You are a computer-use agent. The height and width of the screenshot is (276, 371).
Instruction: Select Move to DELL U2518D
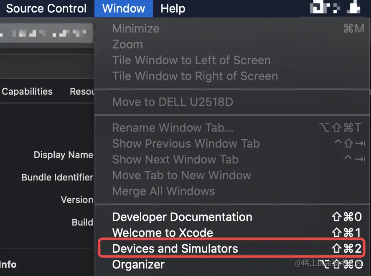pos(233,102)
